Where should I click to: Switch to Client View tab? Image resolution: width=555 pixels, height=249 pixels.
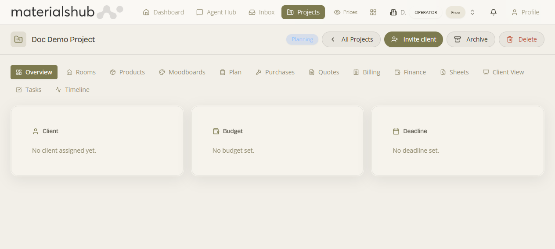point(504,72)
